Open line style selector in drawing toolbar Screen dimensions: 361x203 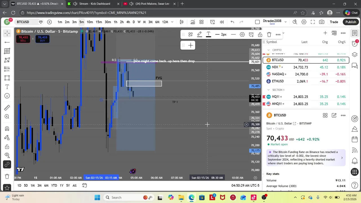click(x=233, y=34)
